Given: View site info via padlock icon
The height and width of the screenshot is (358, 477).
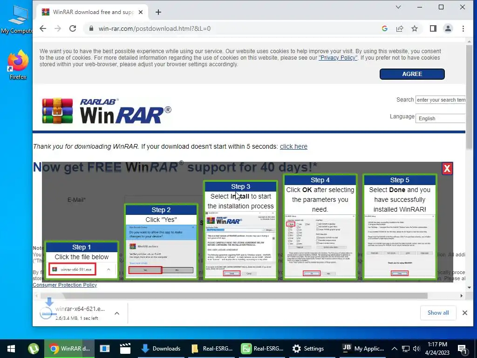Looking at the screenshot, I should click(91, 28).
